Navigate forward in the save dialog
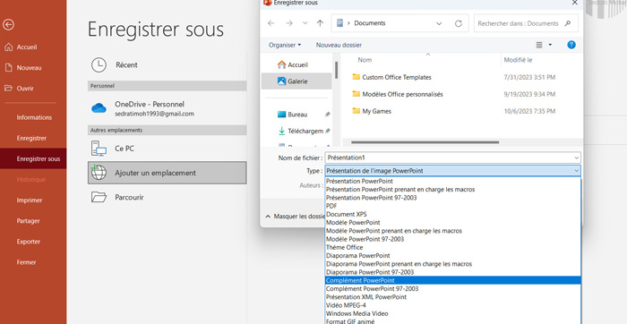Viewport: 627px width, 324px height. [289, 23]
